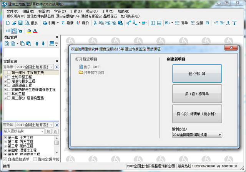Click the cut scissors icon

tap(95, 23)
